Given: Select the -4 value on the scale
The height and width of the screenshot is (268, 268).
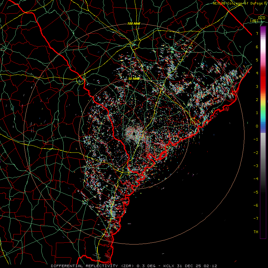Looking at the screenshot, I should coord(256,179).
